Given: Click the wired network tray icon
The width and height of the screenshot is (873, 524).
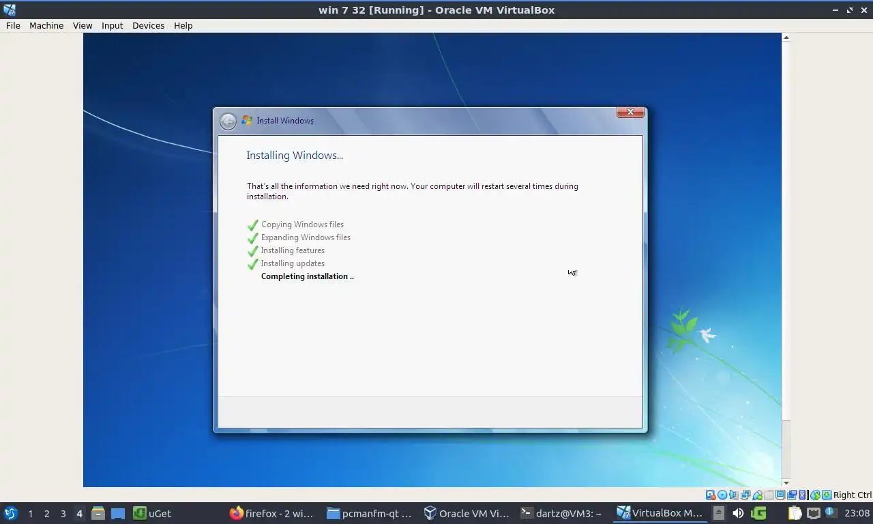Looking at the screenshot, I should coord(814,513).
